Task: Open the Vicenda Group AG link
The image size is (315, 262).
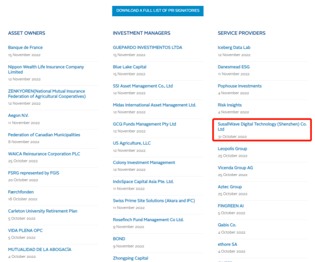Action: click(235, 168)
